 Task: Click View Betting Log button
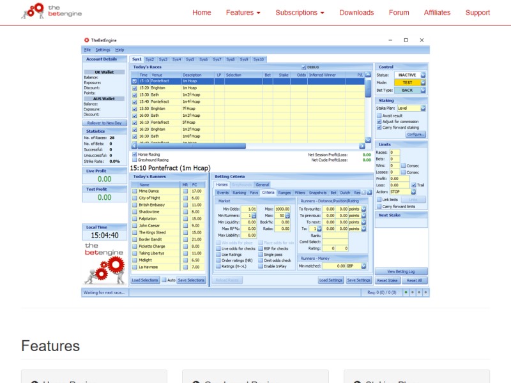401,271
